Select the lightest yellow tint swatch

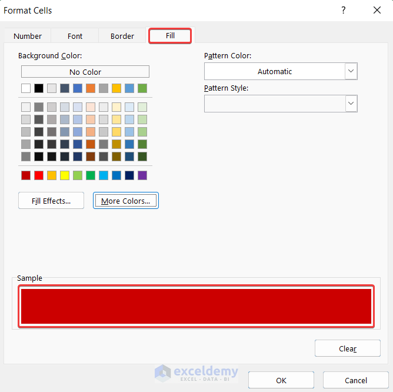click(x=116, y=107)
